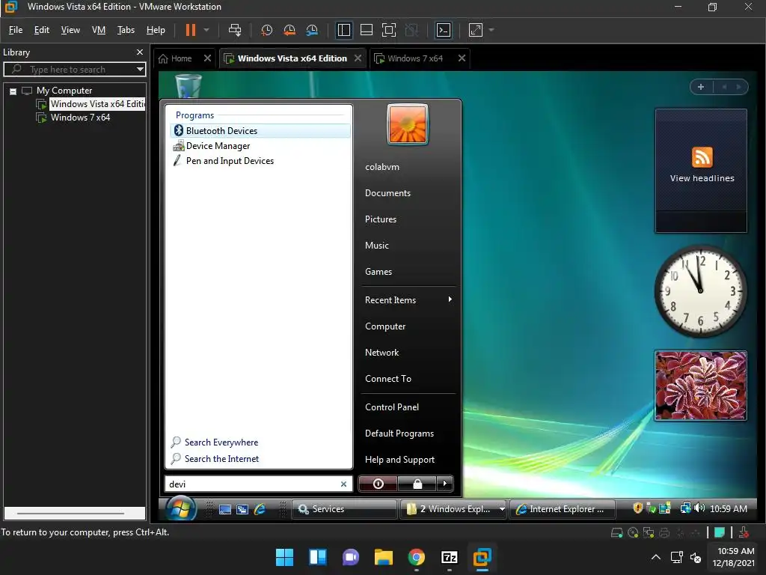Collapse the My Computer tree node
The image size is (766, 575).
(x=13, y=91)
